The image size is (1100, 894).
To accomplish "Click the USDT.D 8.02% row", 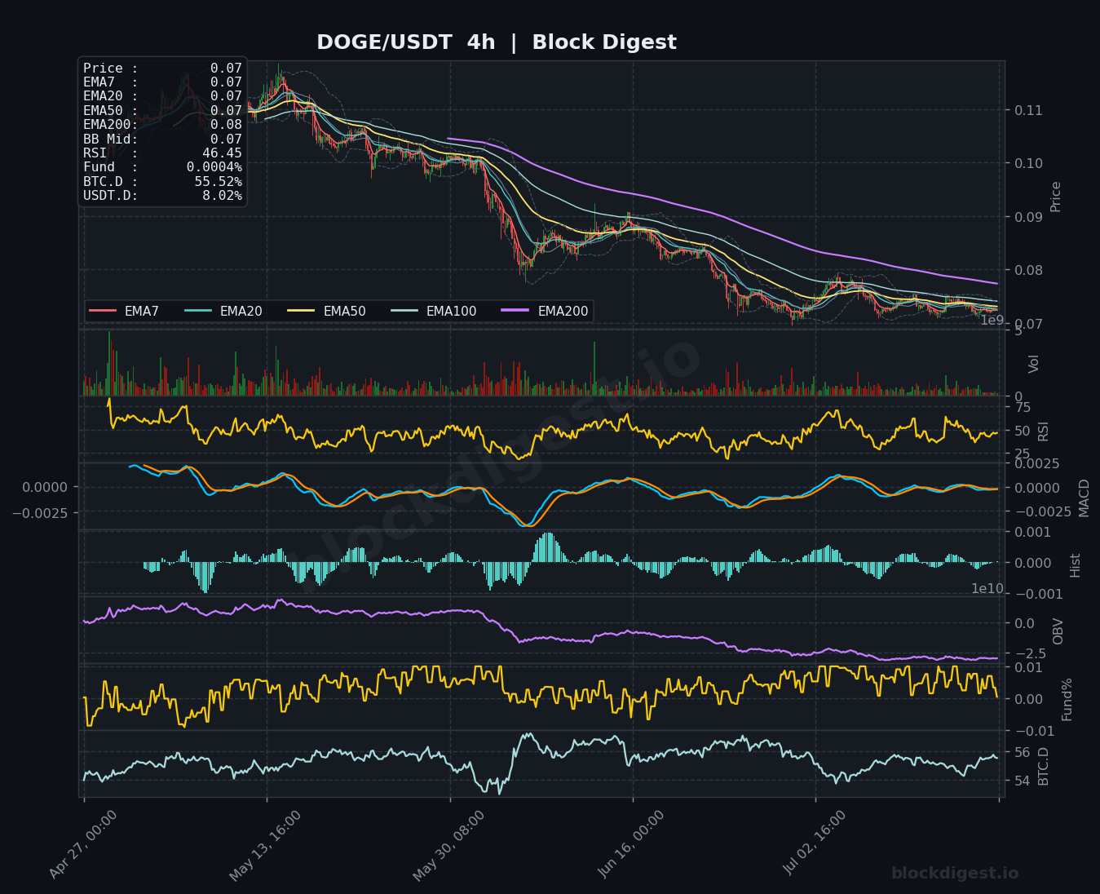I will click(162, 196).
